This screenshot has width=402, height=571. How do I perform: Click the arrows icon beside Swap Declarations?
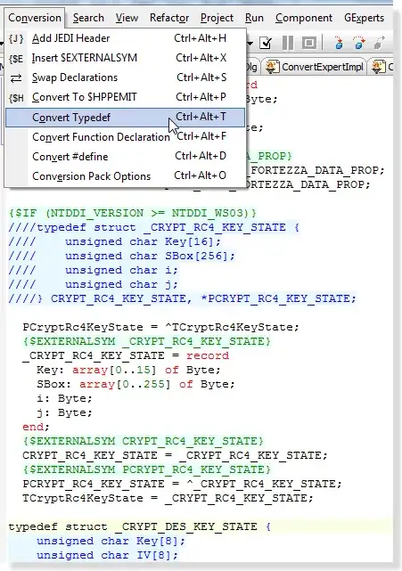pyautogui.click(x=16, y=77)
